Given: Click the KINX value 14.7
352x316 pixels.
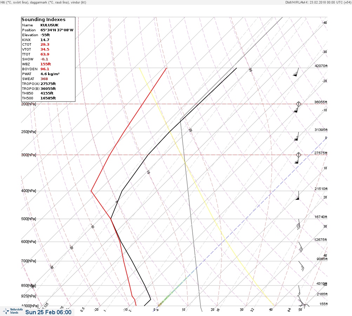Looking at the screenshot, I should [45, 40].
